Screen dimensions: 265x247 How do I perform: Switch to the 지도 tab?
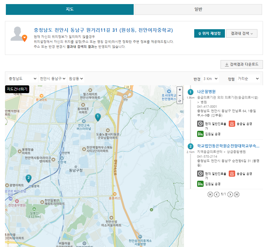[70, 9]
